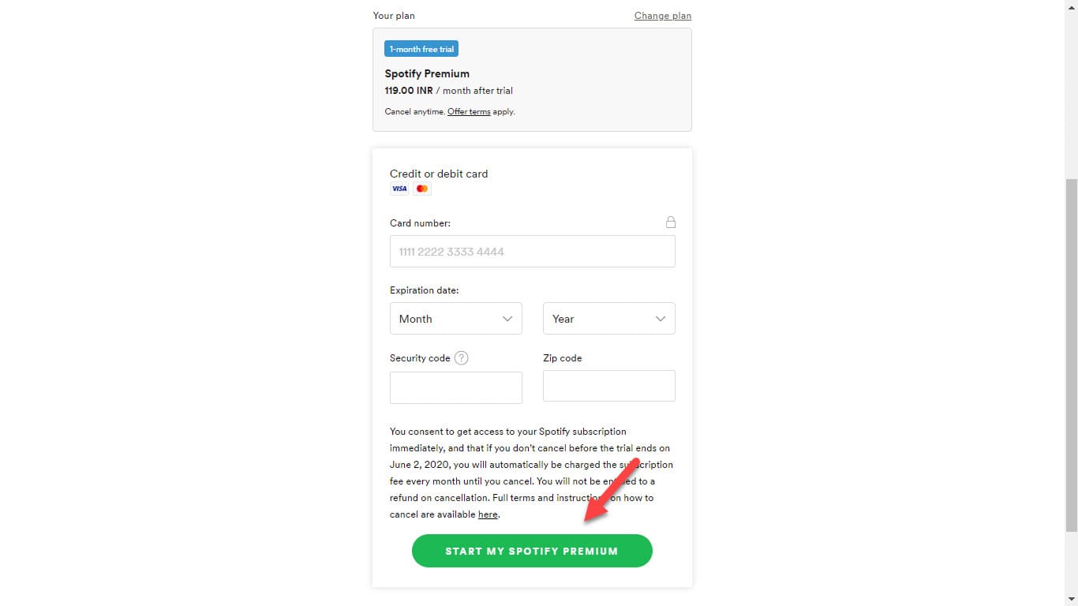Image resolution: width=1078 pixels, height=606 pixels.
Task: Focus the Security code input field
Action: tap(455, 387)
